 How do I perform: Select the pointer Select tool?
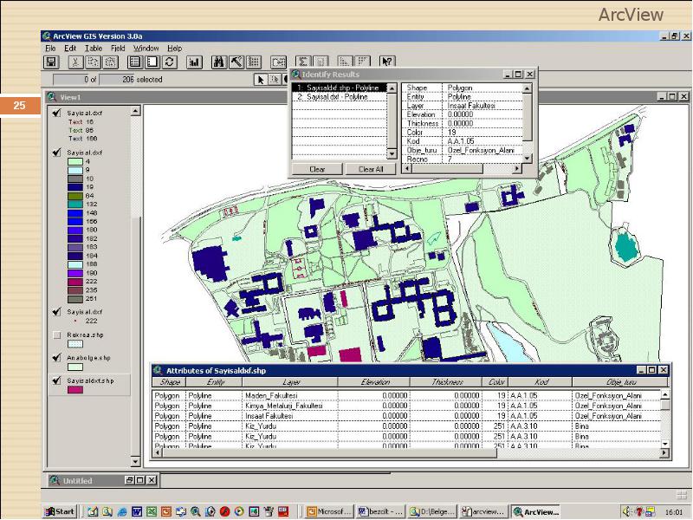pyautogui.click(x=261, y=80)
